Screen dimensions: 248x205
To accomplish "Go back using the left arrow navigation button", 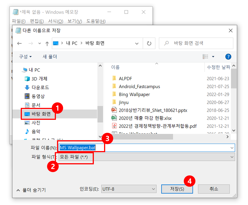I will click(x=19, y=43).
